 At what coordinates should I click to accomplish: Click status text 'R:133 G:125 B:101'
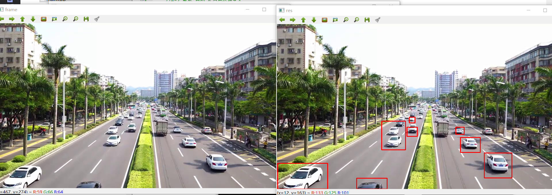pyautogui.click(x=330, y=193)
